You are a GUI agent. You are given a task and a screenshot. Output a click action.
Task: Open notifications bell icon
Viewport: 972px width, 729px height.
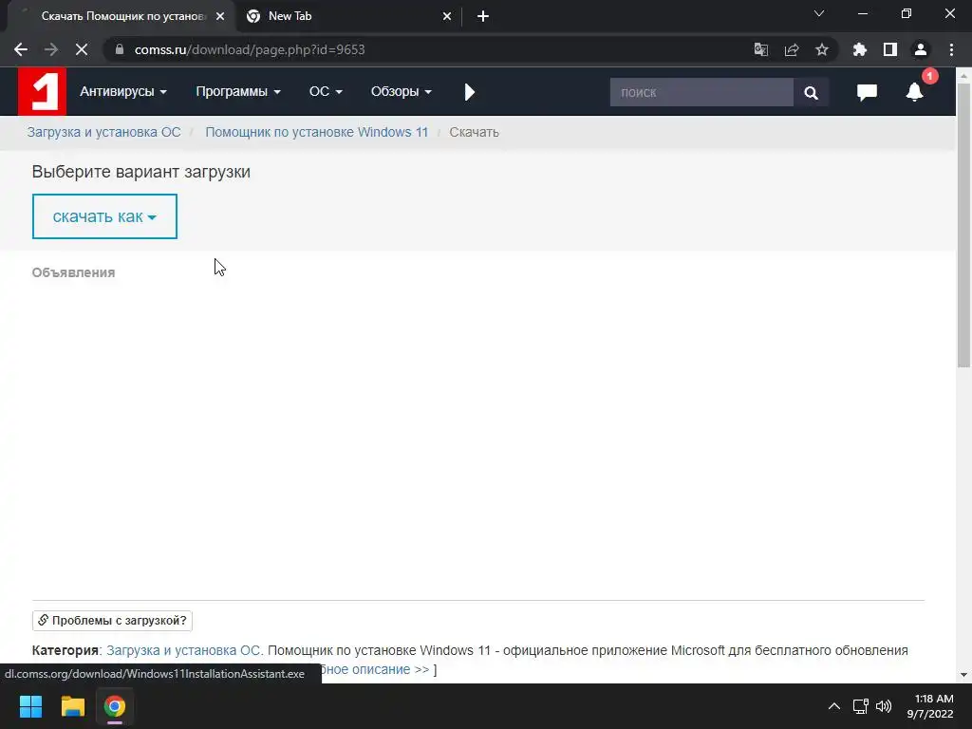[x=914, y=92]
